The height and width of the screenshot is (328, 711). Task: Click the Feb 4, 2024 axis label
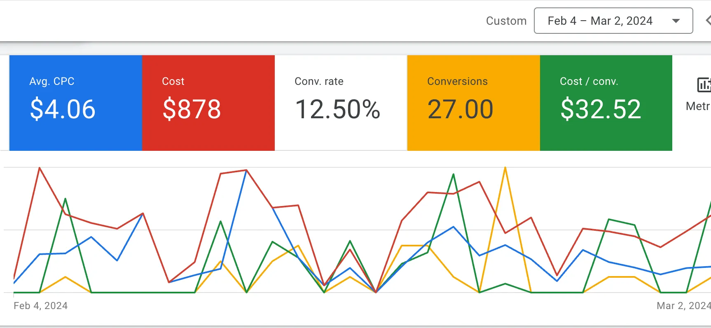coord(40,306)
